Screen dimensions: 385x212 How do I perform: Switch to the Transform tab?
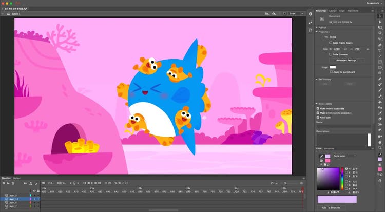[x=353, y=11]
